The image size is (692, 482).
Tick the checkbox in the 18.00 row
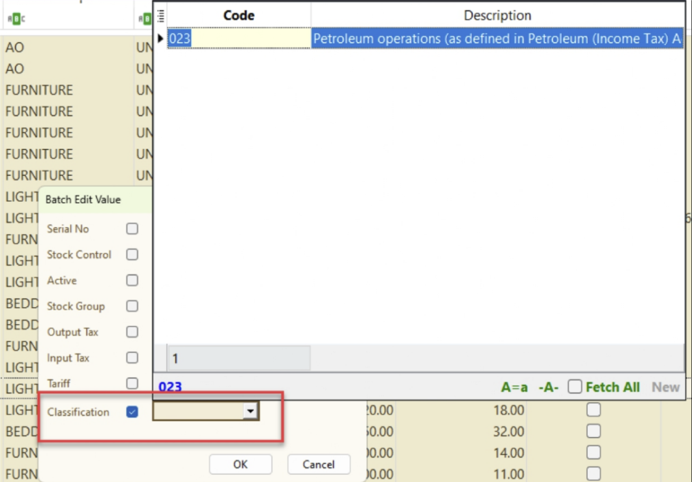point(593,410)
